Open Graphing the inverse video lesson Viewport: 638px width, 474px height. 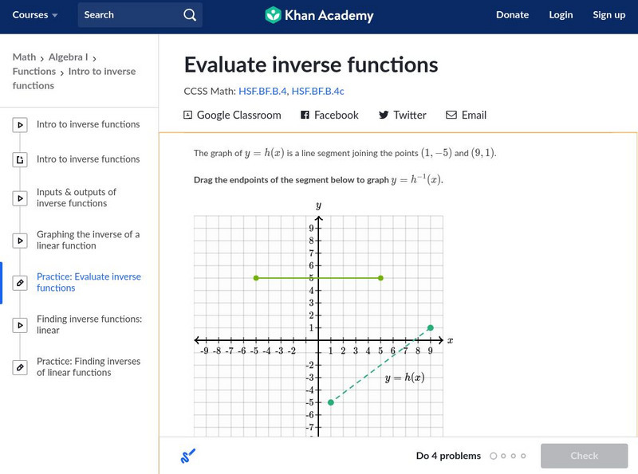88,240
